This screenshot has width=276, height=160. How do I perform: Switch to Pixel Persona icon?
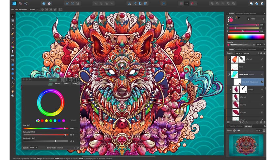pos(21,4)
